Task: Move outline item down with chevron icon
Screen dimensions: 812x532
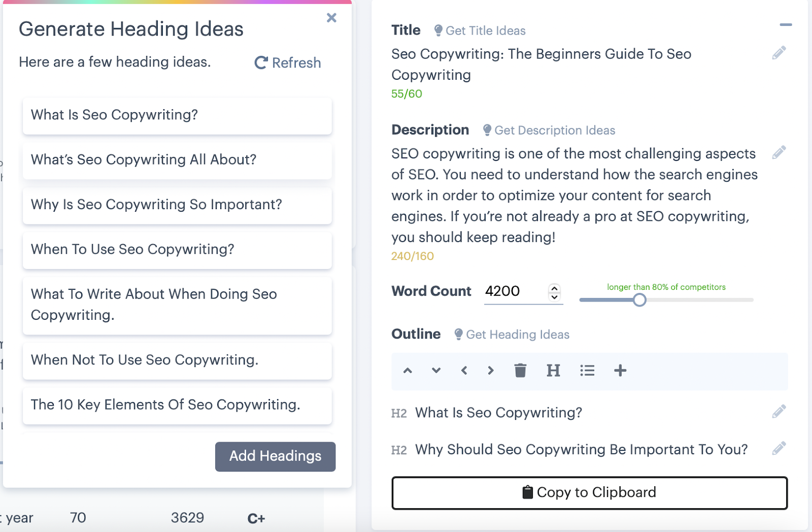Action: 436,371
